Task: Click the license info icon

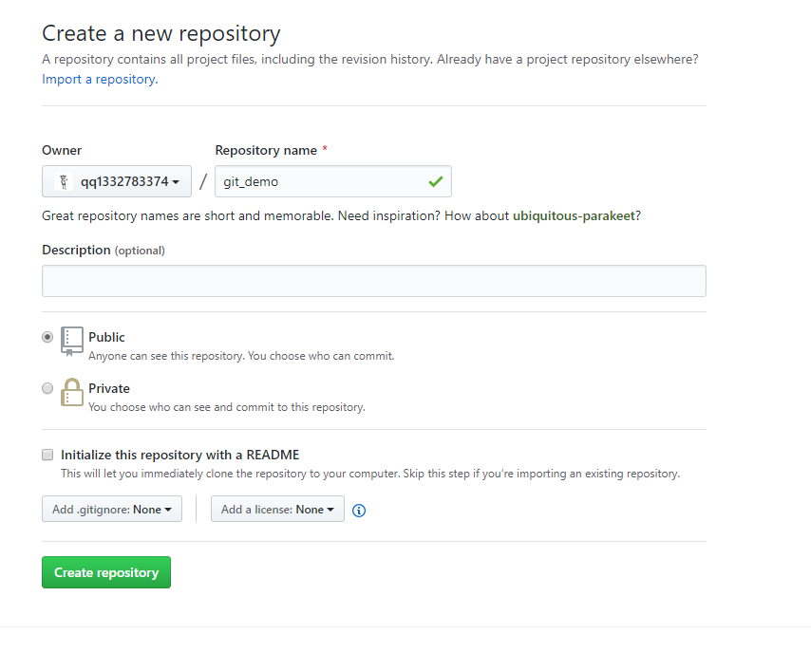Action: pyautogui.click(x=359, y=511)
